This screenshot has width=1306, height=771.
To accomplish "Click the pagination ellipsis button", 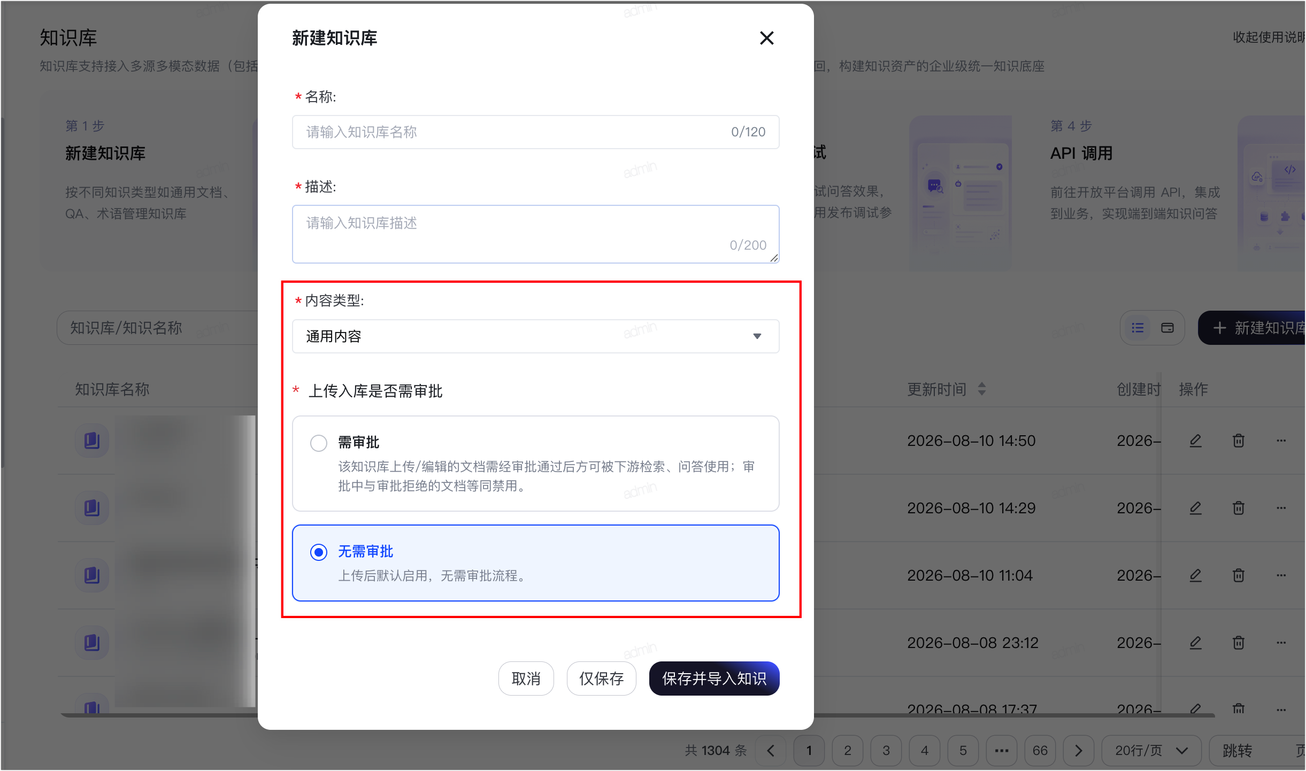I will (1002, 751).
